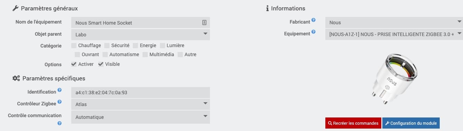Click the info icon beside Informations heading
Image resolution: width=463 pixels, height=131 pixels.
(267, 8)
